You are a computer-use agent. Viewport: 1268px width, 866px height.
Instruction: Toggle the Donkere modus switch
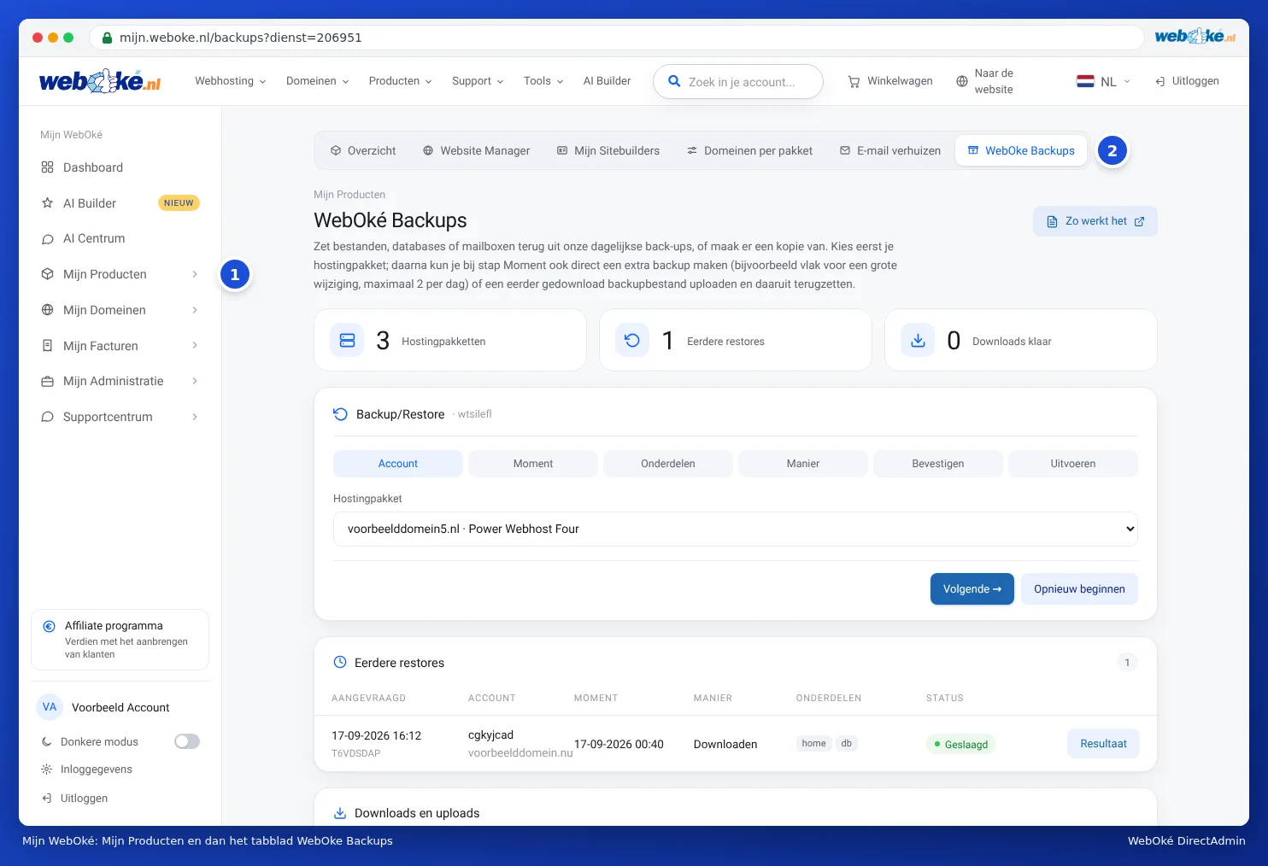coord(187,741)
